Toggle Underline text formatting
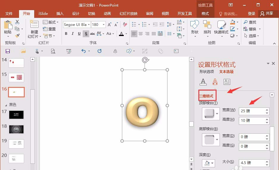The width and height of the screenshot is (279, 170). [x=79, y=34]
